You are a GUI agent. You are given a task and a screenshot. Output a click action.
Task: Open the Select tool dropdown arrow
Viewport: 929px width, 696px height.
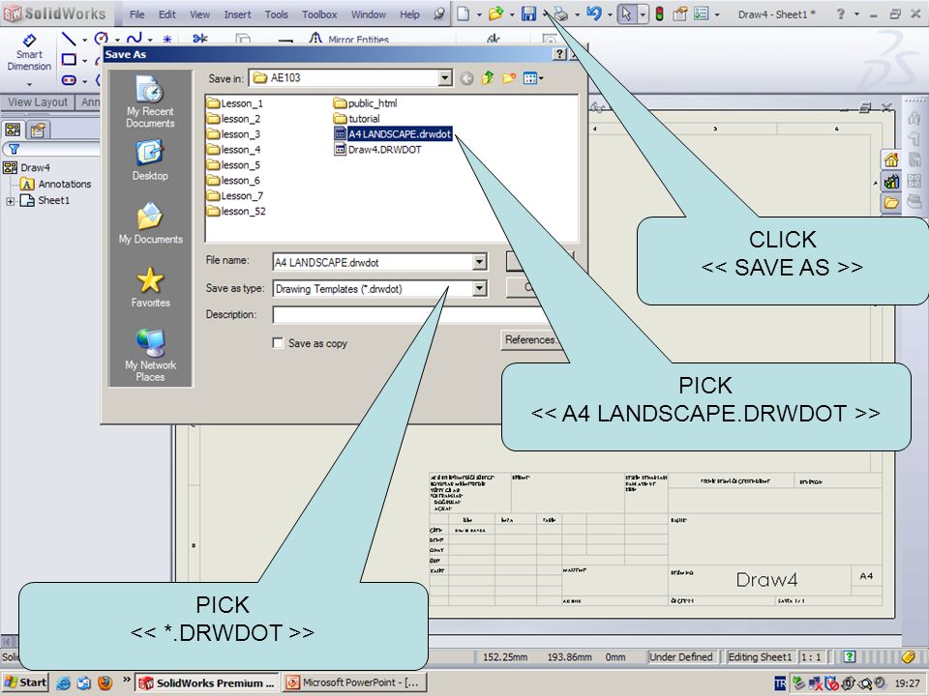coord(643,14)
